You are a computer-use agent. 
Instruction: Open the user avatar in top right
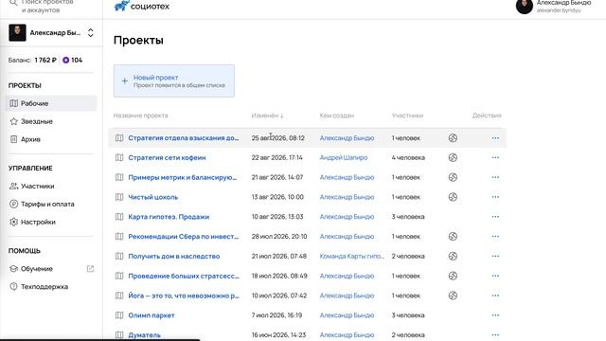tap(524, 7)
